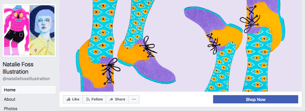Click the @nataliefossillustration username
This screenshot has height=111, width=305.
[x=26, y=79]
